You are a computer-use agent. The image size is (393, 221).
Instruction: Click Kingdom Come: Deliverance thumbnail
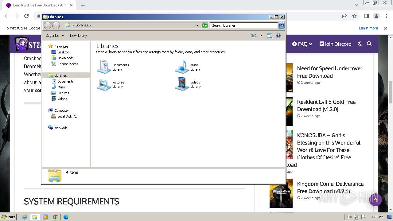281,193
